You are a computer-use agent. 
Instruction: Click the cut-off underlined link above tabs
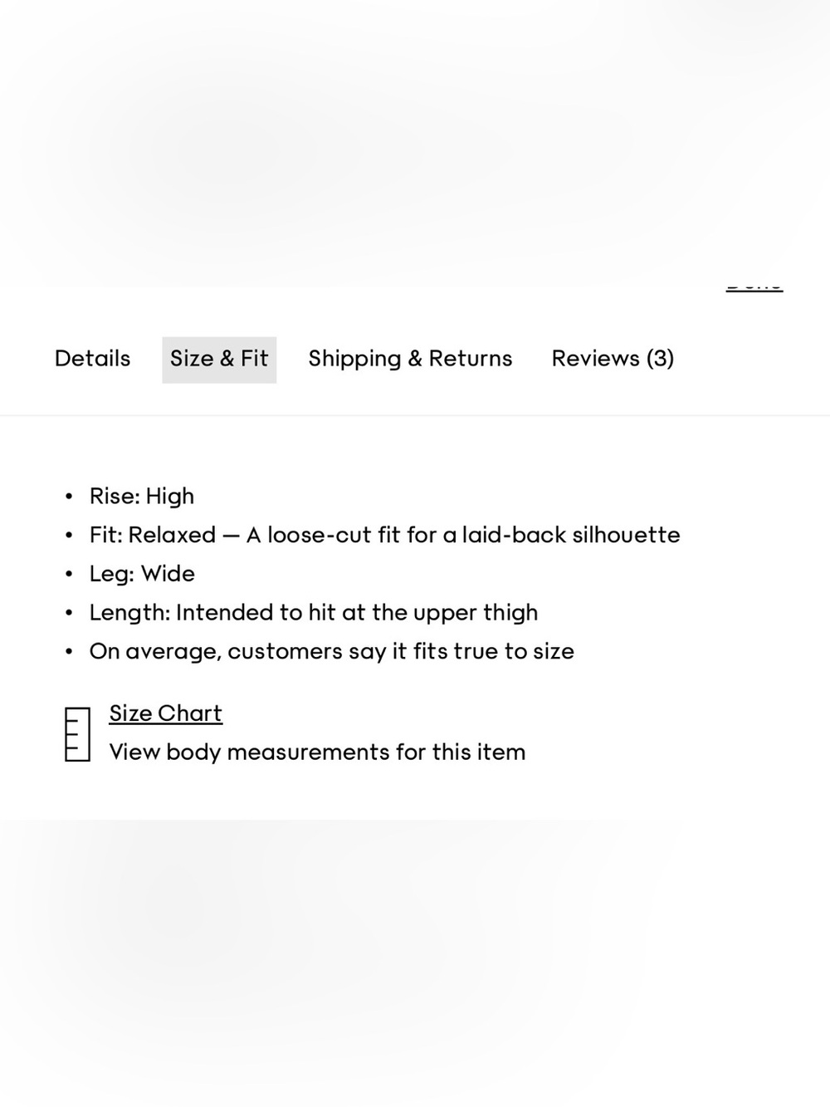pos(754,286)
